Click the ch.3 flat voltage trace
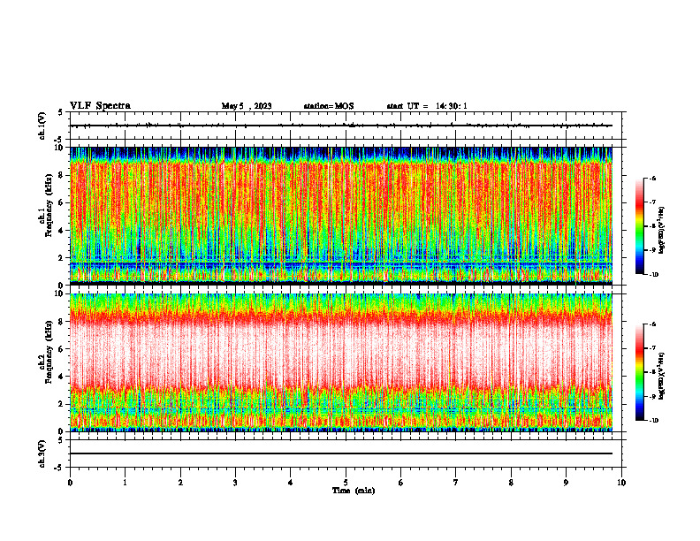The height and width of the screenshot is (541, 700). point(341,453)
